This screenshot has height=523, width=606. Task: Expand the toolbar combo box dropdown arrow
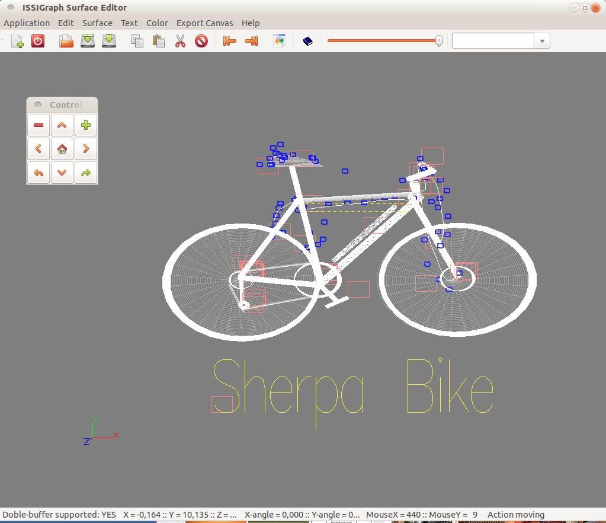[x=542, y=41]
